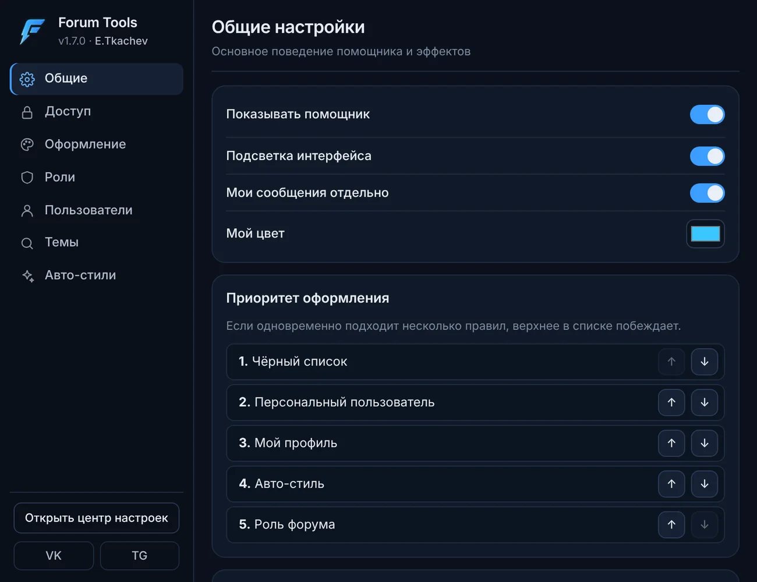Click the text 1. Чёрный список
This screenshot has width=757, height=582.
pos(293,361)
